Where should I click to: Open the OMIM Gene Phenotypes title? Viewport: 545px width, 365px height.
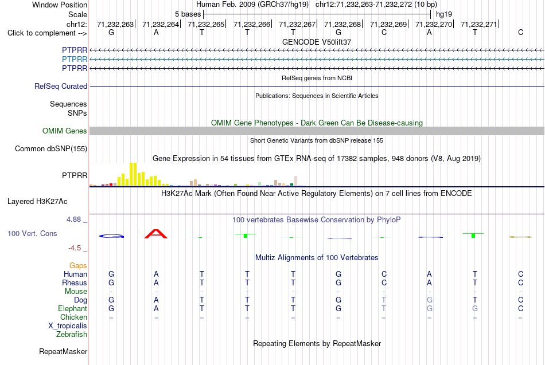[317, 123]
